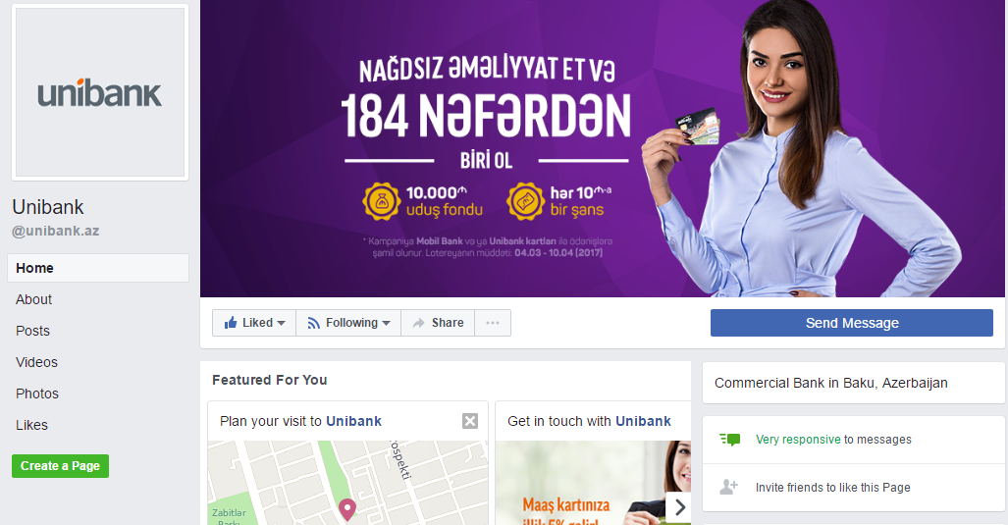This screenshot has width=1008, height=525.
Task: Click the map location pin marker
Action: point(347,509)
